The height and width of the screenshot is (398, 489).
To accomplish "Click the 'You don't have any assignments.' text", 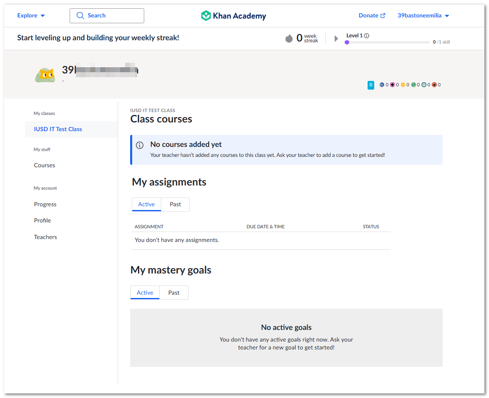I will [177, 240].
